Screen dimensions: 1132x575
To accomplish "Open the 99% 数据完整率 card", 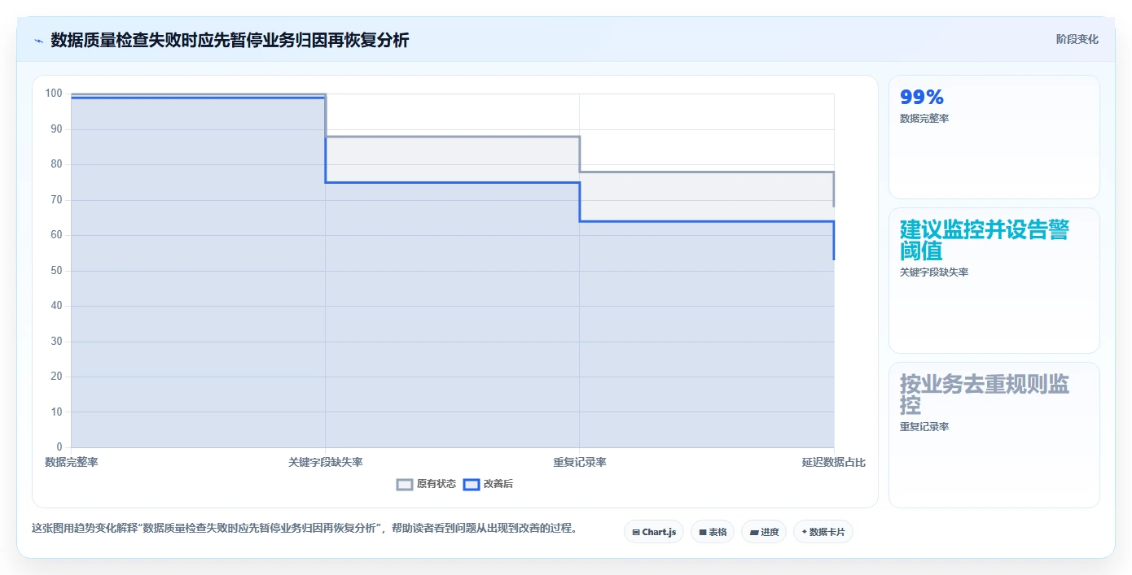I will coord(994,137).
